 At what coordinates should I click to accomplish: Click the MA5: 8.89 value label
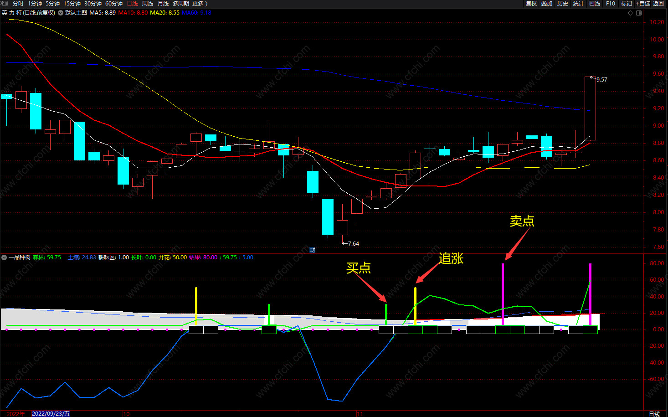click(103, 13)
